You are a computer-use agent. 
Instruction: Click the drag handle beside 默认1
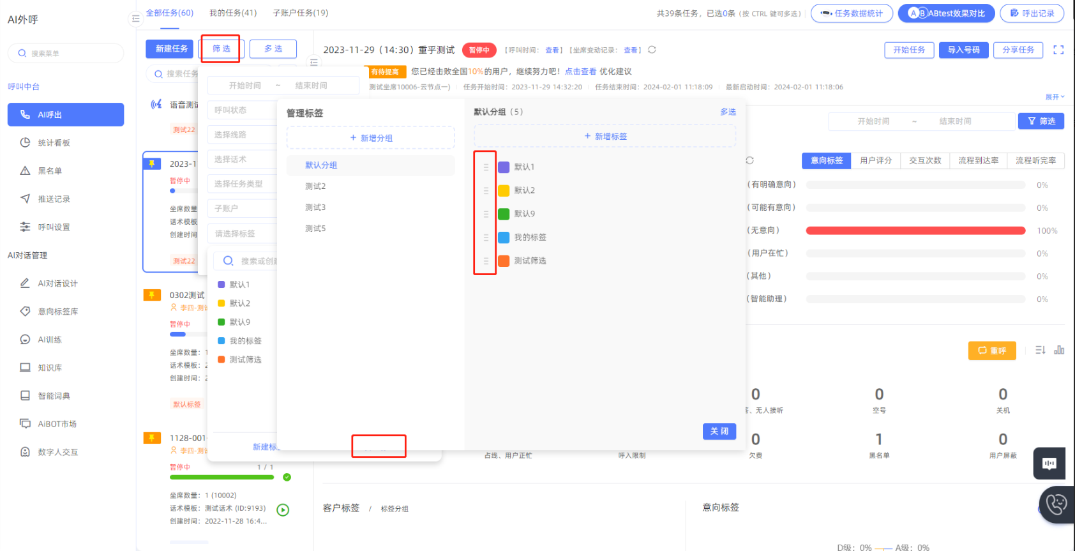click(x=486, y=167)
